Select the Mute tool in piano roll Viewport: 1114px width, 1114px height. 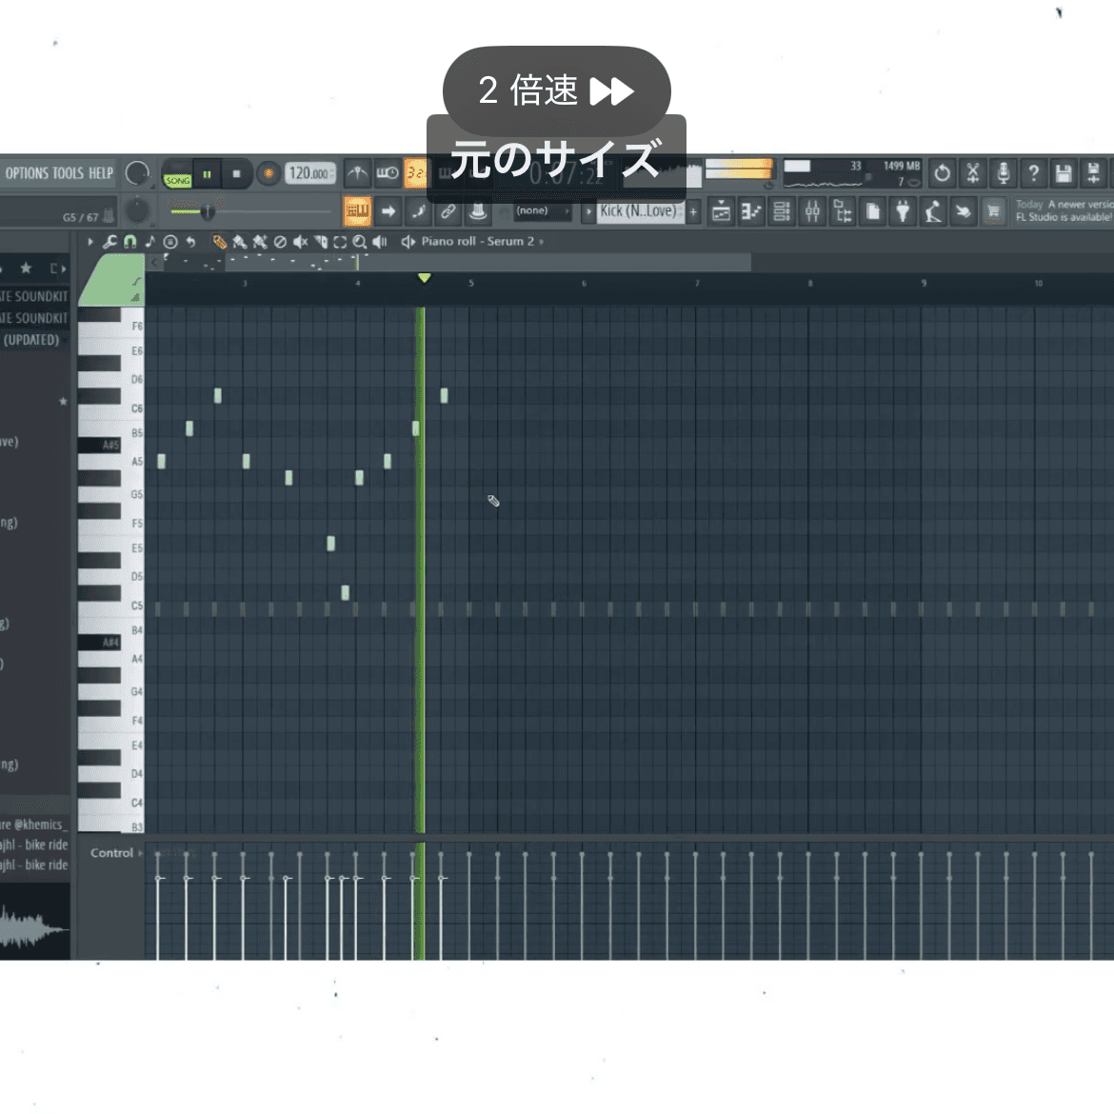[x=300, y=242]
